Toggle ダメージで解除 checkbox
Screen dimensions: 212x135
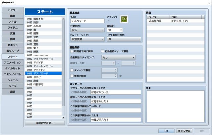(72, 70)
